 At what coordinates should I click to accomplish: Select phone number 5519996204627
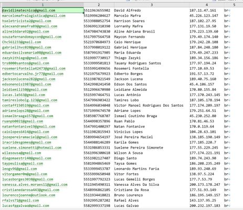click(97, 16)
